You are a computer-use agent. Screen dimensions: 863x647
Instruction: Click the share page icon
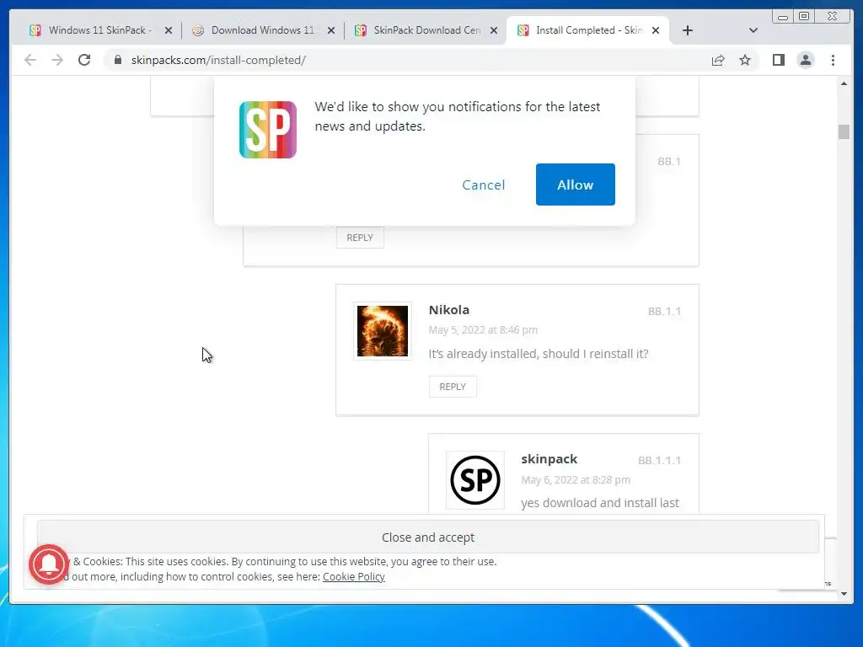coord(718,60)
